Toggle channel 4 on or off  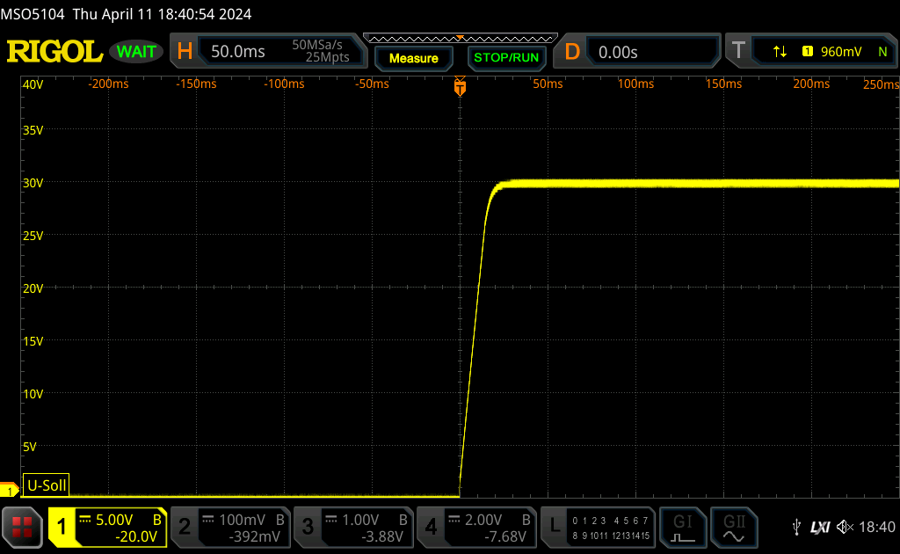(431, 527)
